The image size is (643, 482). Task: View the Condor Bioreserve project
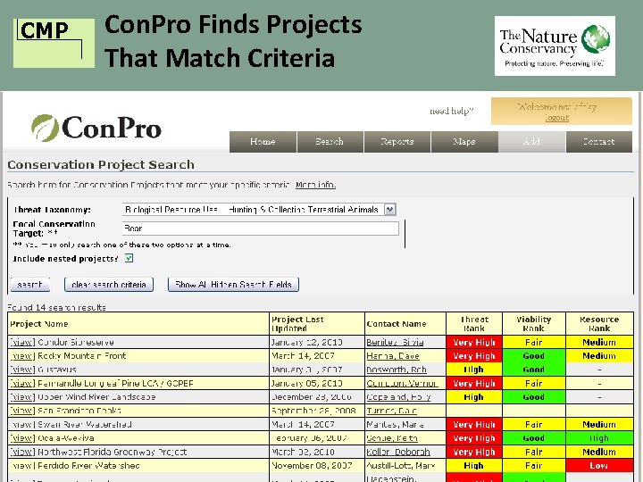pos(22,342)
